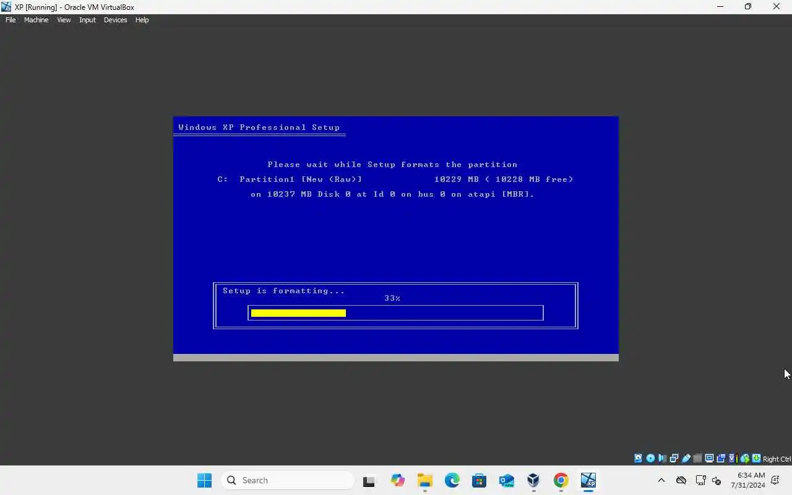Open Microsoft Store from the taskbar
792x495 pixels.
479,480
